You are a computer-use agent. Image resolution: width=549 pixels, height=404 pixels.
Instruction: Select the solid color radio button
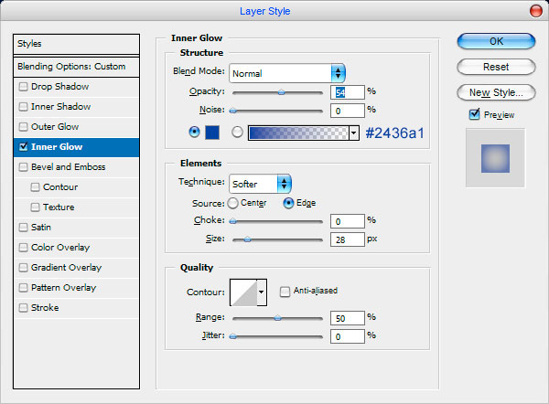click(x=194, y=133)
